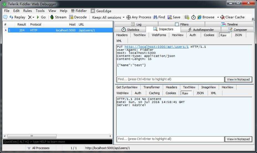Sort sessions by Result column header
257x153 pixels.
click(x=22, y=24)
